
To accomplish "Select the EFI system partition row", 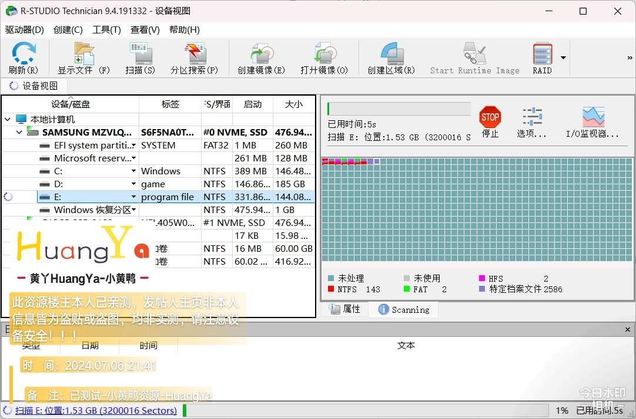I will tap(158, 146).
